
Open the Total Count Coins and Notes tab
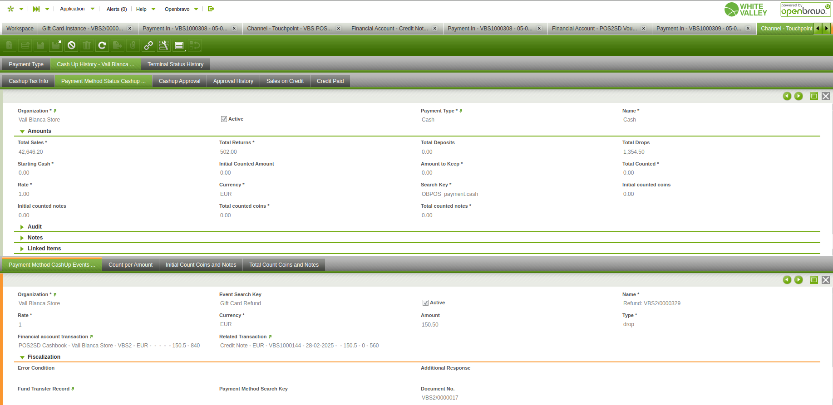point(284,265)
